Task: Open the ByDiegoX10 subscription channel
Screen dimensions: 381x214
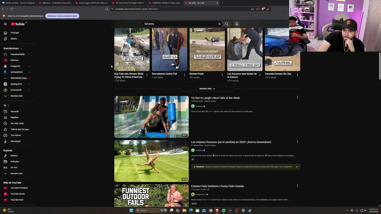Action: click(17, 84)
